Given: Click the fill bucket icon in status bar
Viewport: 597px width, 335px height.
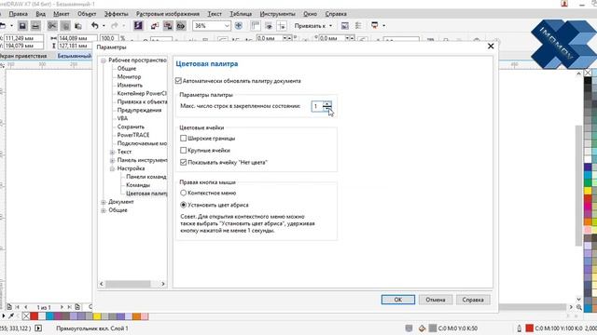Looking at the screenshot, I should point(422,328).
